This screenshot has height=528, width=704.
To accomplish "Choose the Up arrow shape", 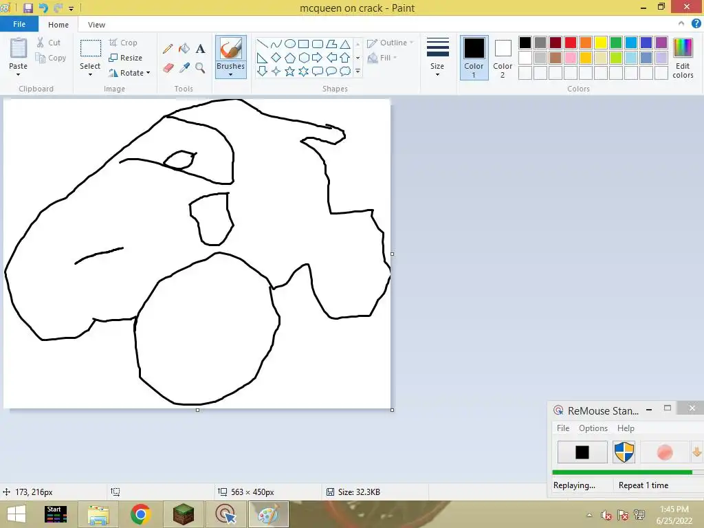I will [x=345, y=58].
